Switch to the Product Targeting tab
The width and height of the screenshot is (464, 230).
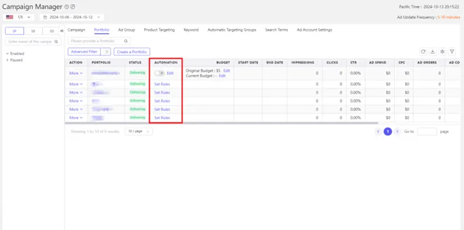(x=159, y=30)
